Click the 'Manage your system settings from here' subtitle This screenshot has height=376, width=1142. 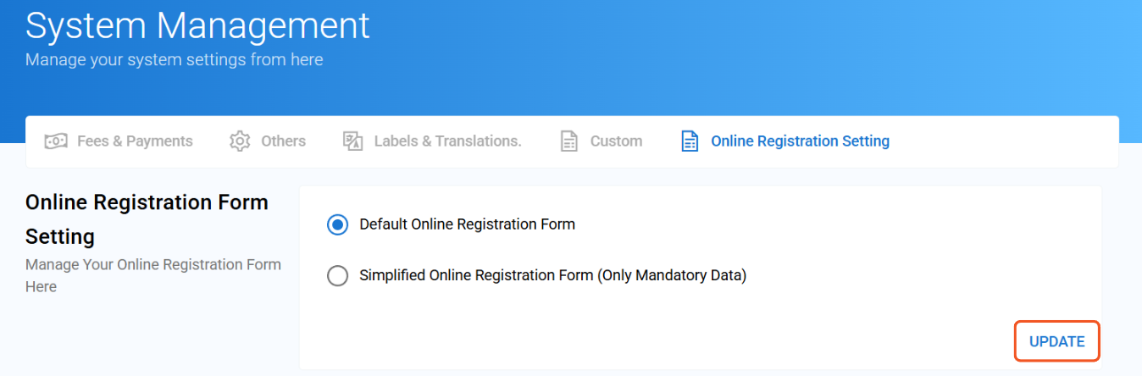[174, 60]
